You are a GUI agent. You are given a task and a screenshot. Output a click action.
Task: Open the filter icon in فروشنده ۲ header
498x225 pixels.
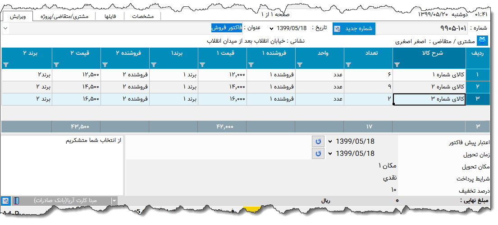click(105, 65)
